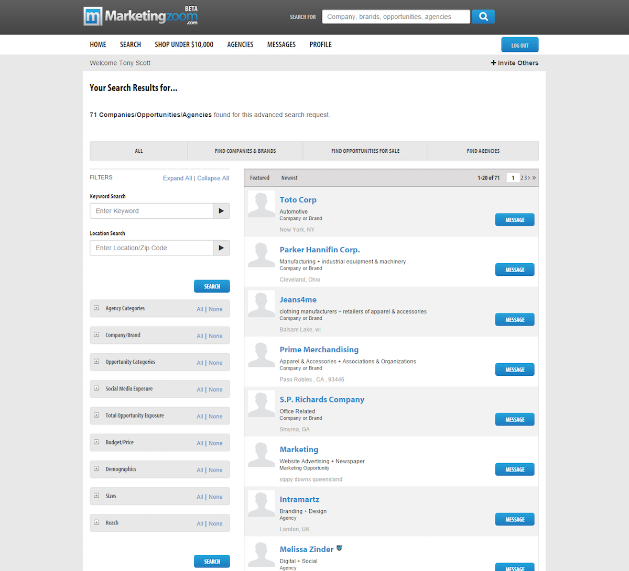This screenshot has height=571, width=629.
Task: Expand the Agency Categories filter
Action: 96,308
